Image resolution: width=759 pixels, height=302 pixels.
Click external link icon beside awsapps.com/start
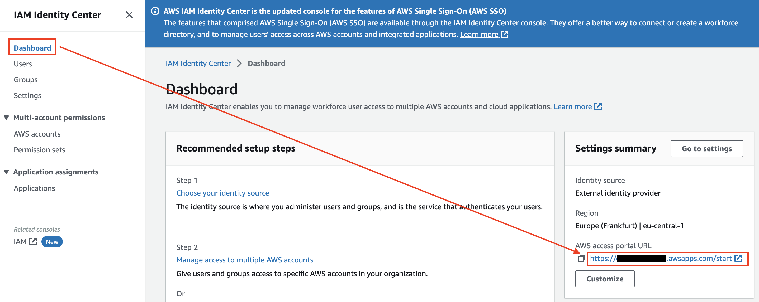click(x=738, y=259)
